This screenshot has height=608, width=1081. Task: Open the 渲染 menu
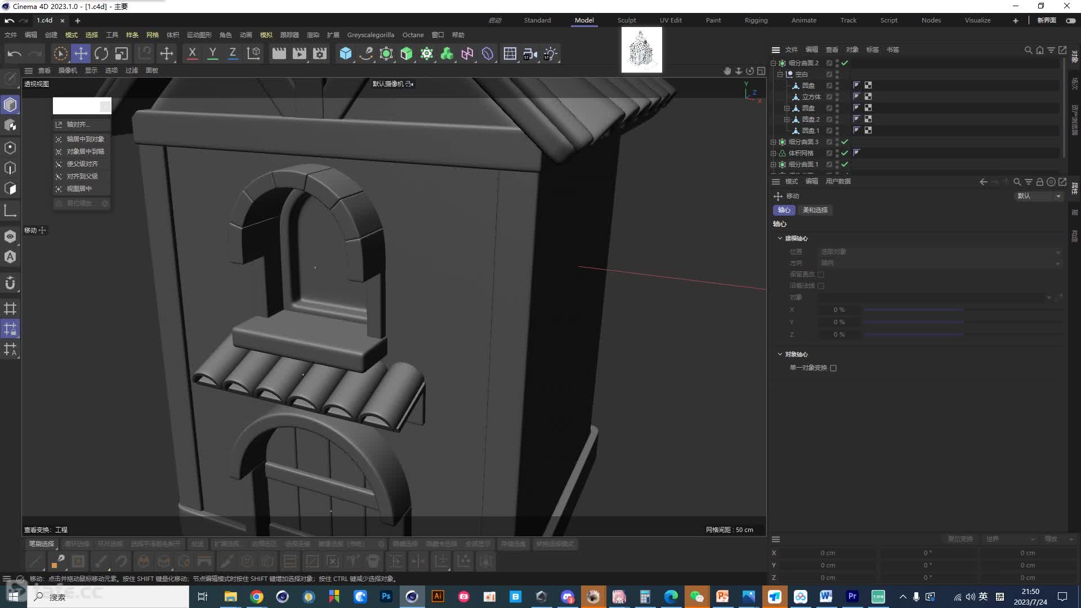coord(313,35)
